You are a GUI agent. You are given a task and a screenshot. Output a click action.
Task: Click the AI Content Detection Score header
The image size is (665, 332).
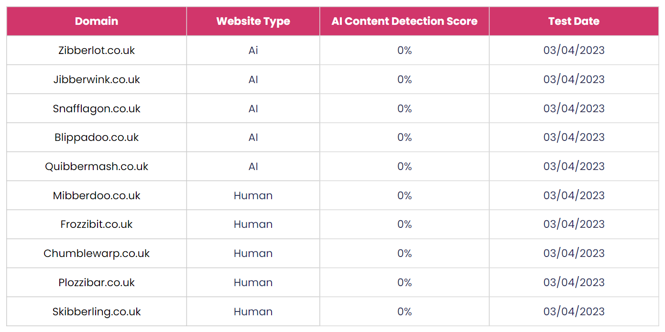[x=404, y=21]
